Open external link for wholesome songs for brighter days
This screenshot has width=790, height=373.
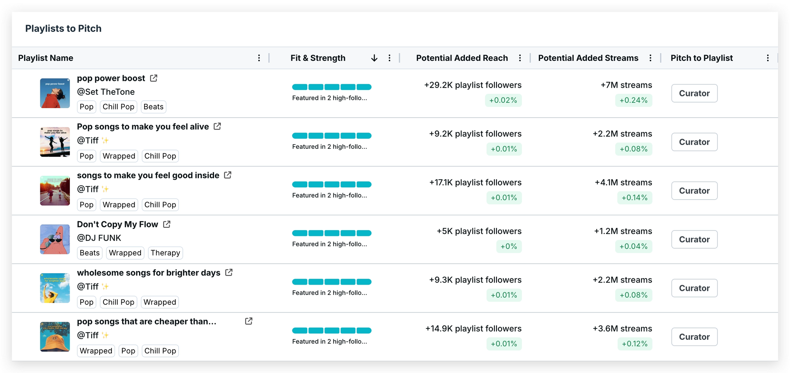click(229, 272)
